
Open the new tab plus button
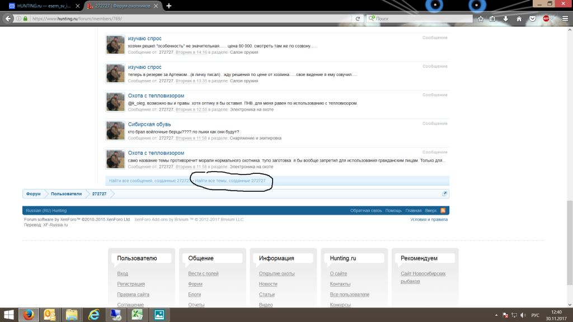169,6
